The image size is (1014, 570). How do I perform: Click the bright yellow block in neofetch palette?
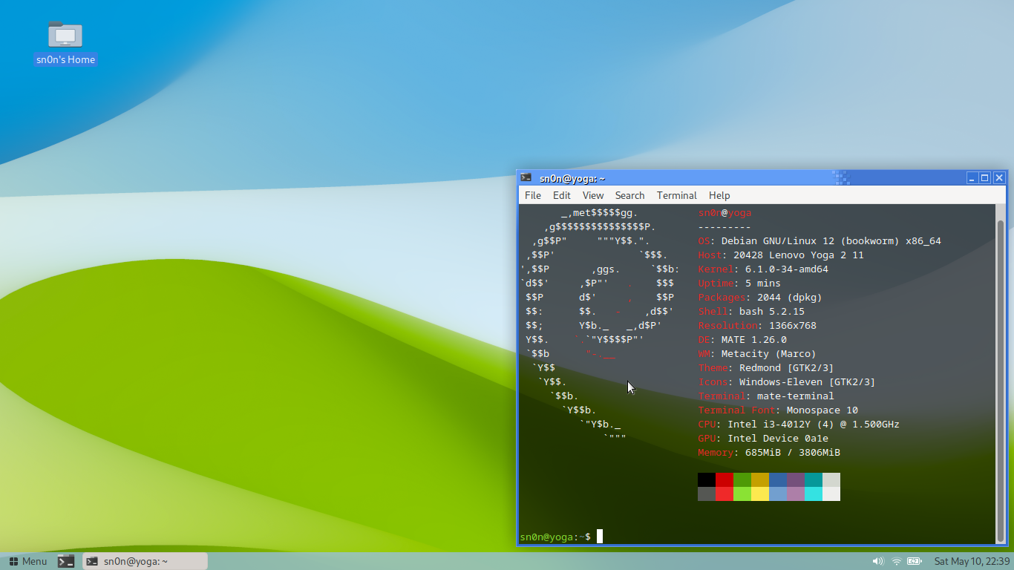pos(760,494)
